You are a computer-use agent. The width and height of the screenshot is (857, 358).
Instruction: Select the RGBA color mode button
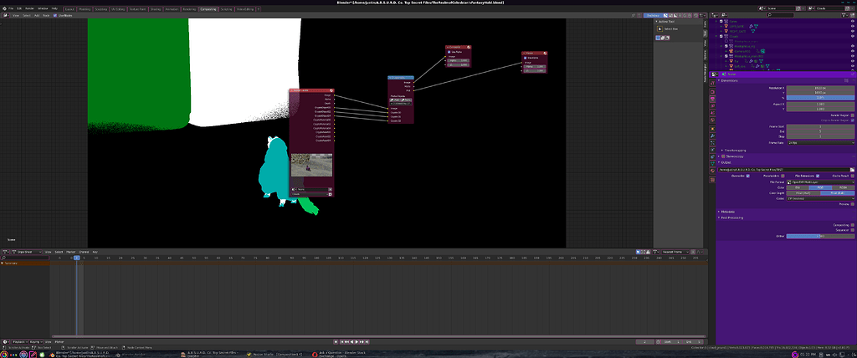pos(844,187)
